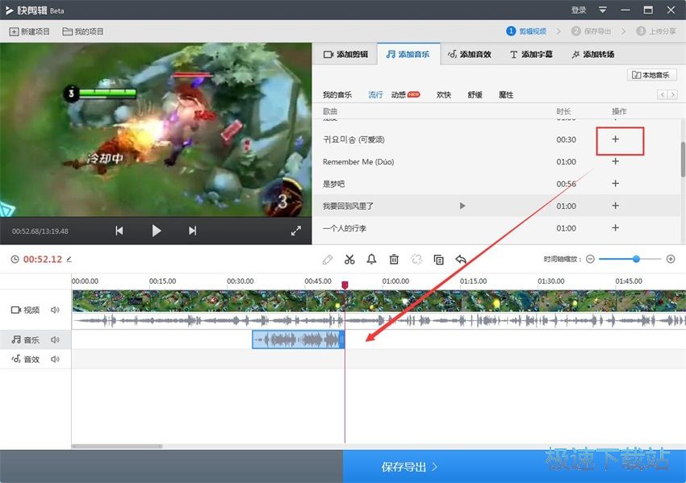Click 新建项目 button

[30, 31]
